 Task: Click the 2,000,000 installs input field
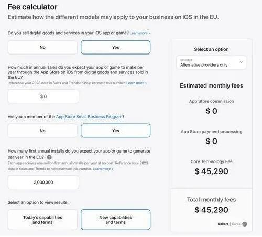coord(43,182)
